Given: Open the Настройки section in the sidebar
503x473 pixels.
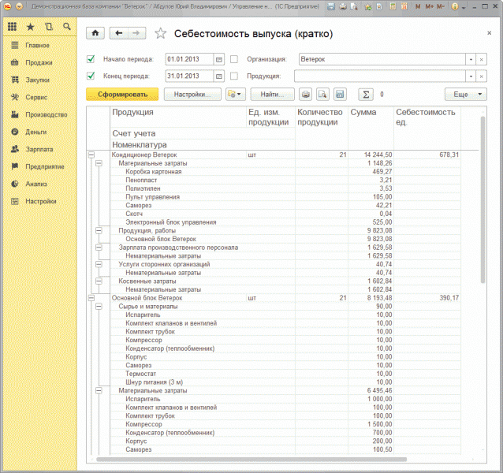Looking at the screenshot, I should (x=39, y=201).
